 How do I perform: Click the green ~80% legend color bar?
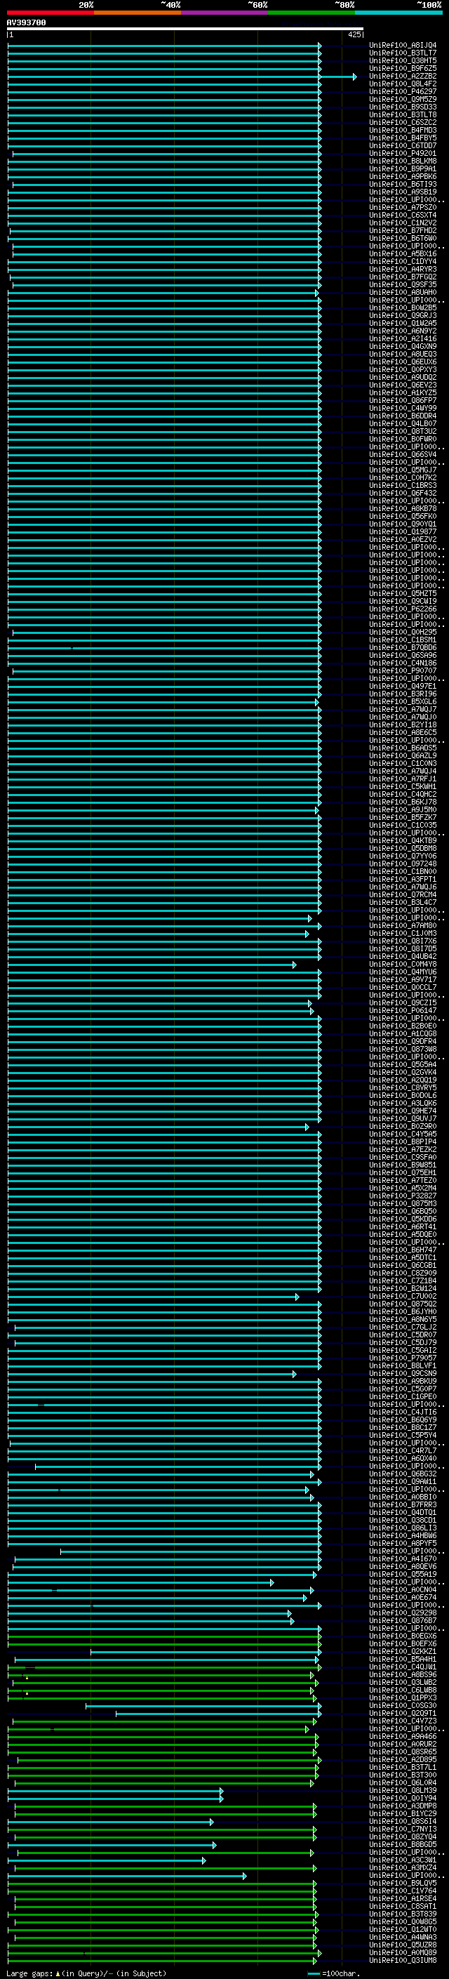(311, 13)
